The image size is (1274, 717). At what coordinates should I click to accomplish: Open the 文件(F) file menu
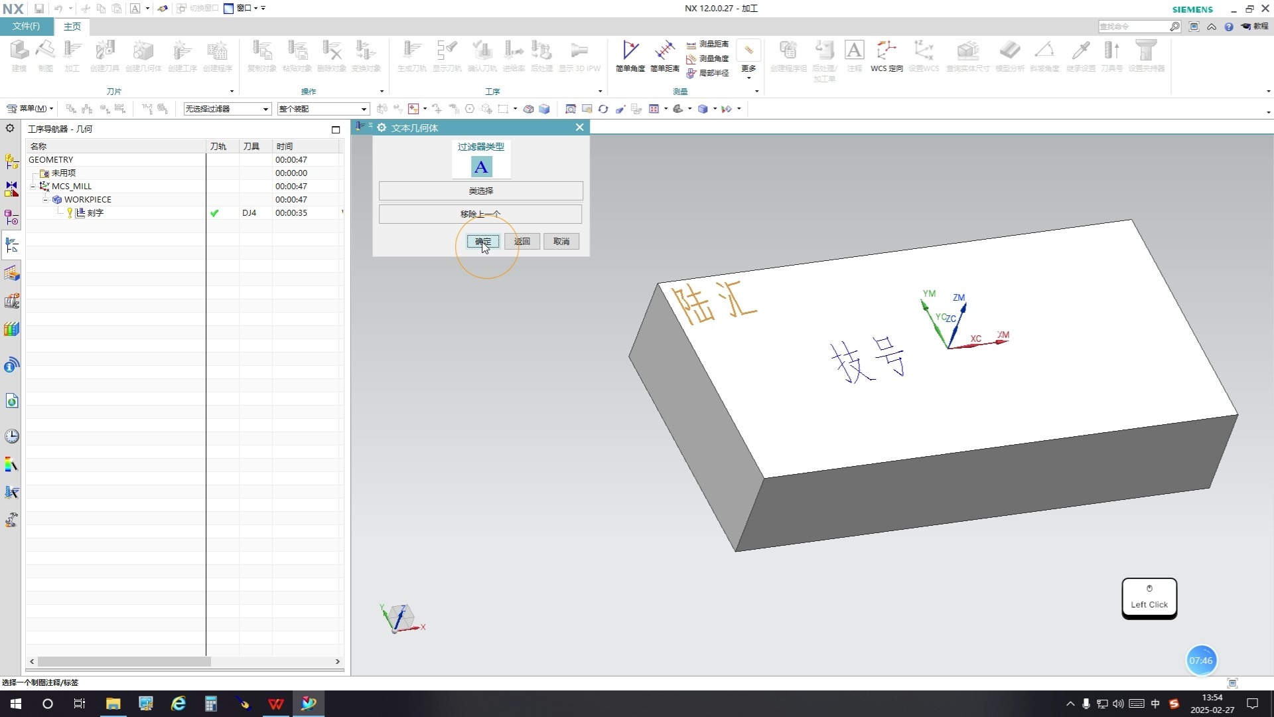(x=27, y=26)
